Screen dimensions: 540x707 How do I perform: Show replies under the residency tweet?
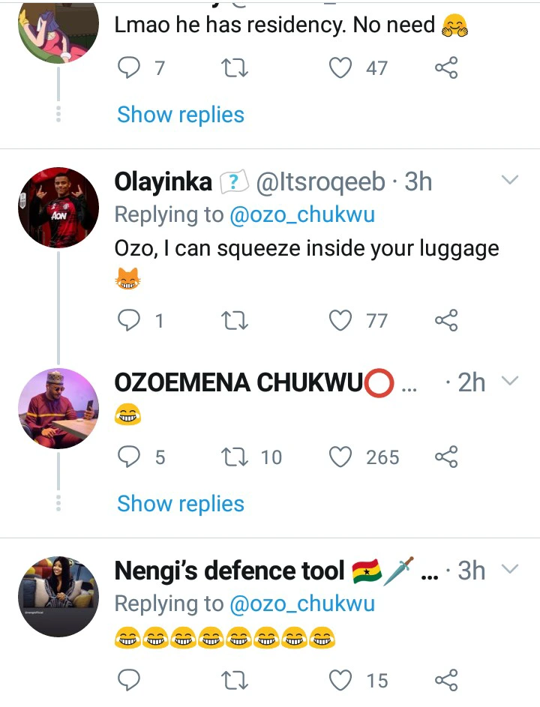point(181,115)
